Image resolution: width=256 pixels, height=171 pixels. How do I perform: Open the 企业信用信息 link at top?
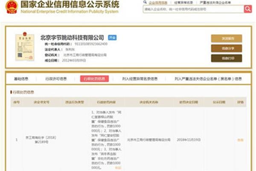coord(158,3)
